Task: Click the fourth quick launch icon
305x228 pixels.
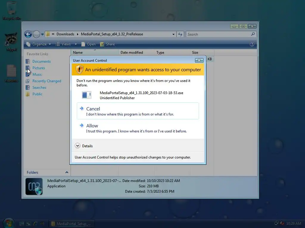Action: pyautogui.click(x=42, y=224)
